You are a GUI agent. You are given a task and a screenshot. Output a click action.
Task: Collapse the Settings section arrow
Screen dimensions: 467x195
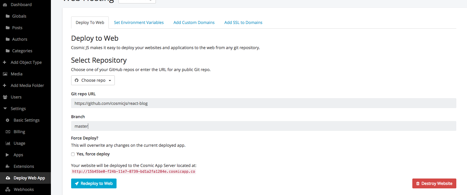(x=5, y=109)
